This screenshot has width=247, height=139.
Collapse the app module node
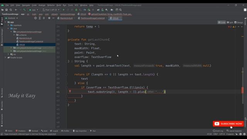5,22
